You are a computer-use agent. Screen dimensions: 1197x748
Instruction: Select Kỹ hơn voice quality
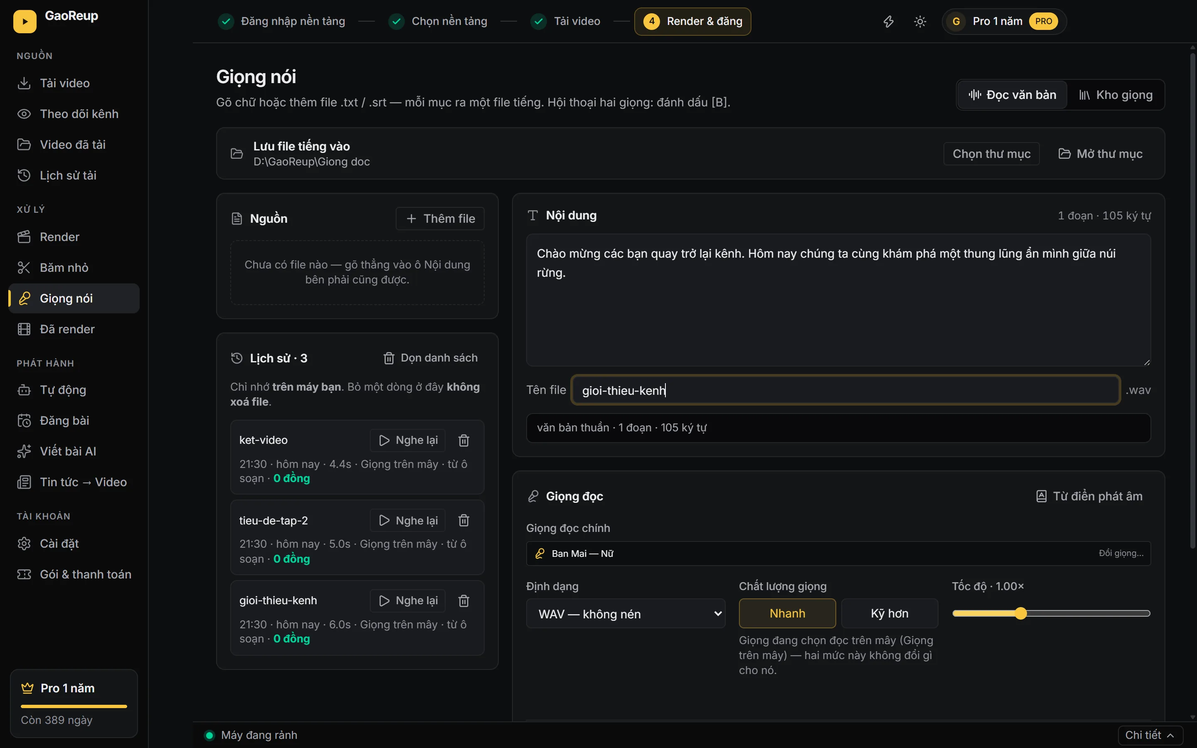click(889, 613)
